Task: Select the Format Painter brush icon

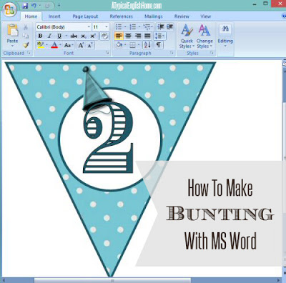Action: coord(26,45)
